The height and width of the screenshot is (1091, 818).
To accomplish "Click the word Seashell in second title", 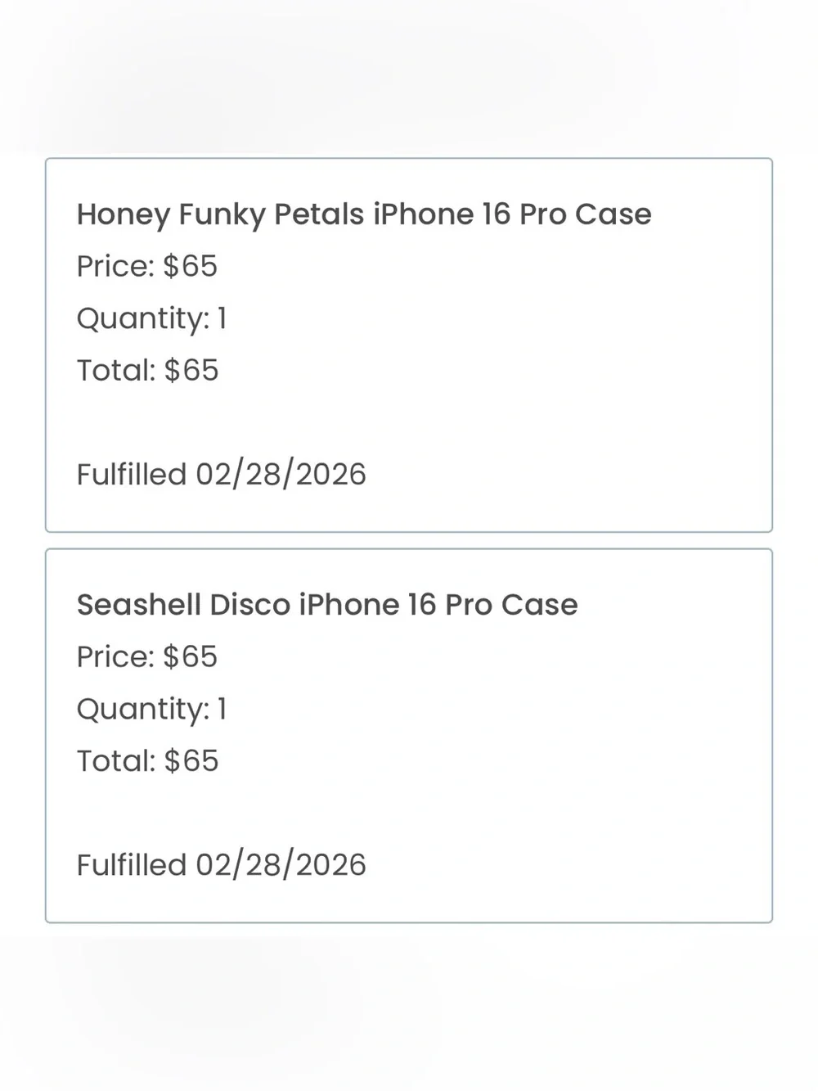I will pos(139,605).
